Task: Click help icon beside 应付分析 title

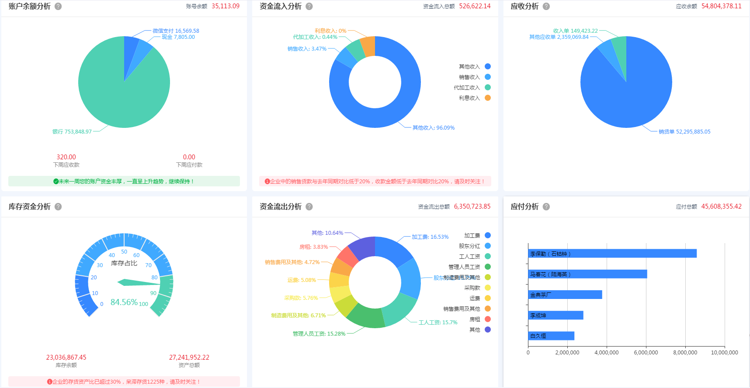Action: [x=546, y=207]
